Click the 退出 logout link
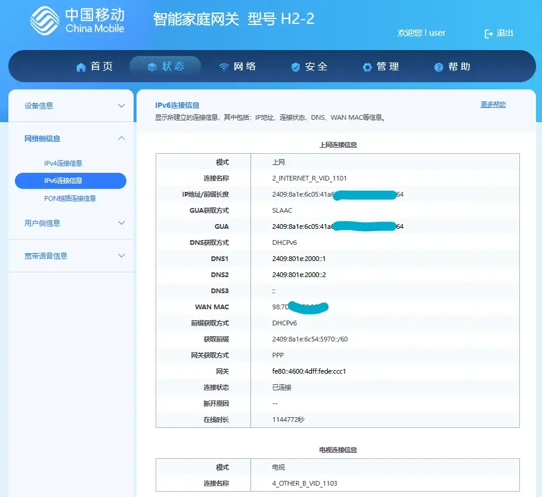The width and height of the screenshot is (542, 497). coord(505,33)
